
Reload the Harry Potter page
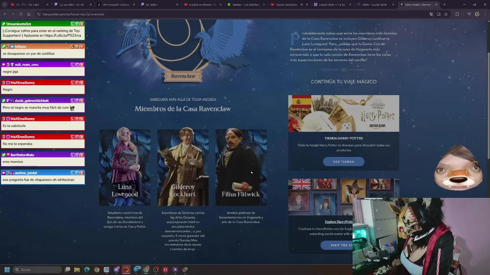[x=21, y=14]
